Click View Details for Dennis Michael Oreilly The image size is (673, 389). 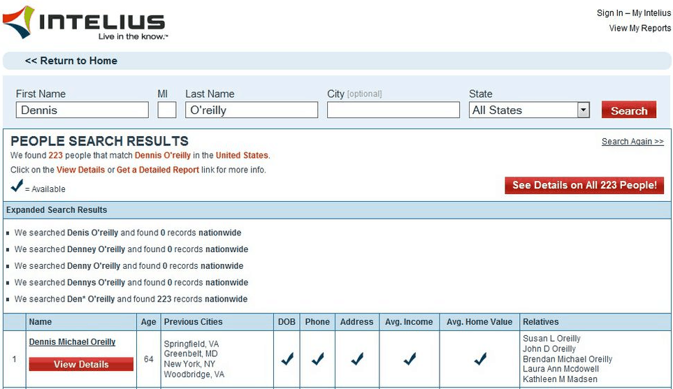(x=81, y=364)
